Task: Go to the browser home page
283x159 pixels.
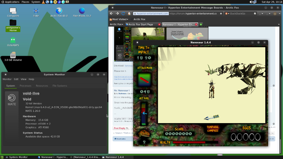Action: click(x=129, y=14)
